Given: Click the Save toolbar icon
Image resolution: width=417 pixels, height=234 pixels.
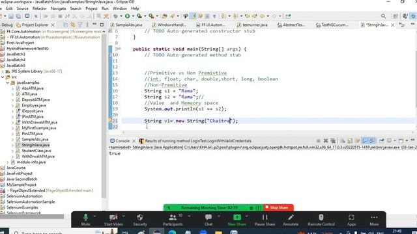Looking at the screenshot, I should click(11, 16).
